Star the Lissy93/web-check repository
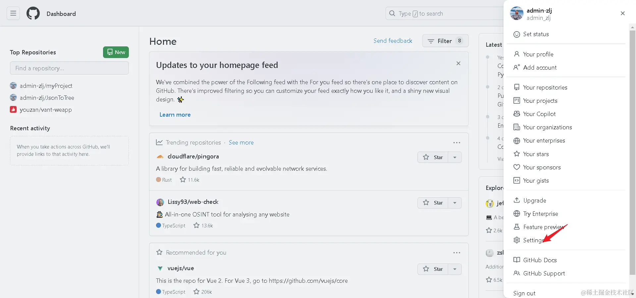Screen dimensions: 636x298 (x=433, y=203)
